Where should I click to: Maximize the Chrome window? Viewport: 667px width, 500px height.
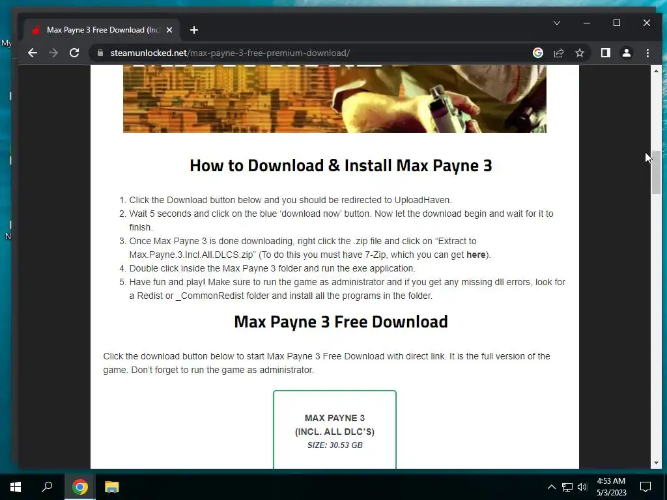coord(617,23)
